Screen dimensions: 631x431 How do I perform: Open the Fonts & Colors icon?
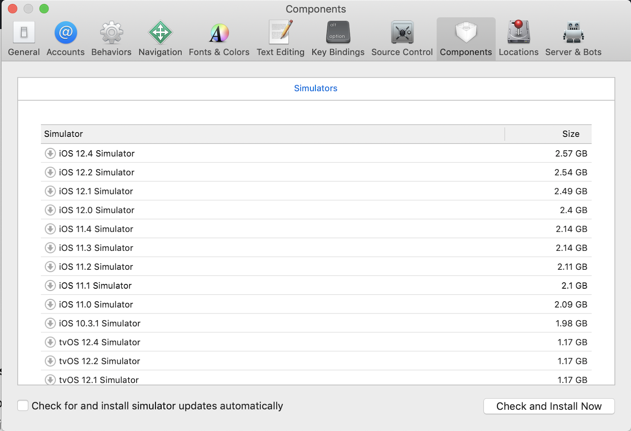tap(219, 33)
